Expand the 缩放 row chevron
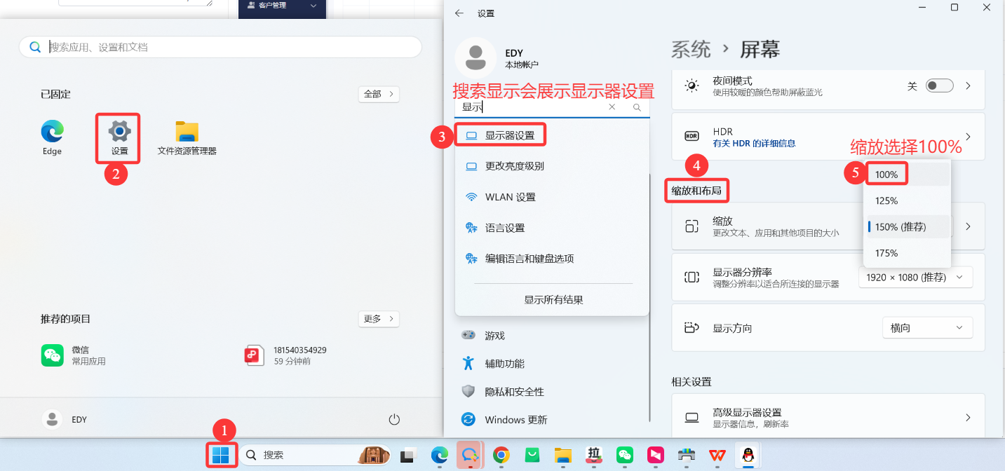Image resolution: width=1005 pixels, height=471 pixels. pos(969,226)
